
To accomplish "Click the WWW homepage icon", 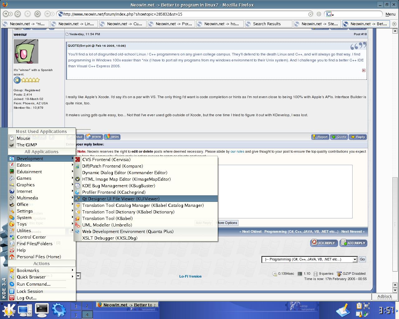I will pos(94,137).
